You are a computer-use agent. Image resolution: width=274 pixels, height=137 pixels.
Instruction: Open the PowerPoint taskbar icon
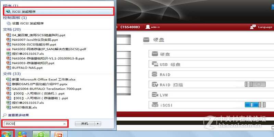(59, 134)
